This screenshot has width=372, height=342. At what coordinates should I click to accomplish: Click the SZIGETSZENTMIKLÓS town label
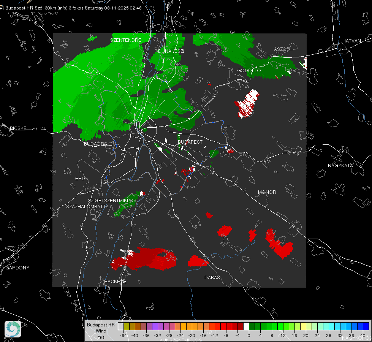[x=112, y=201]
